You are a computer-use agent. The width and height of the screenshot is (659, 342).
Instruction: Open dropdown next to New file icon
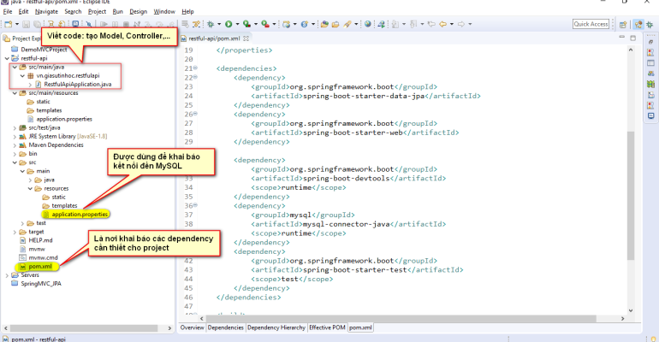[x=17, y=24]
